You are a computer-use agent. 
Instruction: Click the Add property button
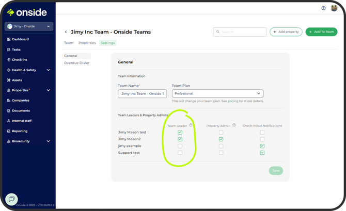pos(286,32)
